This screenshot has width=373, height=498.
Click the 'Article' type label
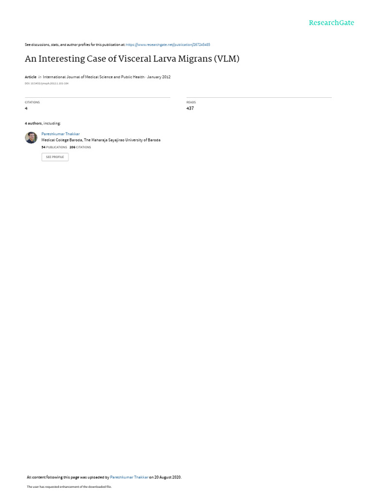31,77
